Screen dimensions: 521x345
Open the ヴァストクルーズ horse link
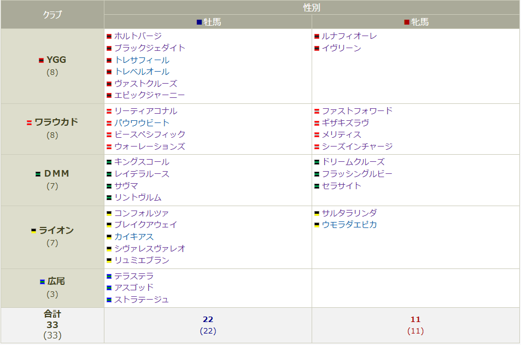coord(146,84)
